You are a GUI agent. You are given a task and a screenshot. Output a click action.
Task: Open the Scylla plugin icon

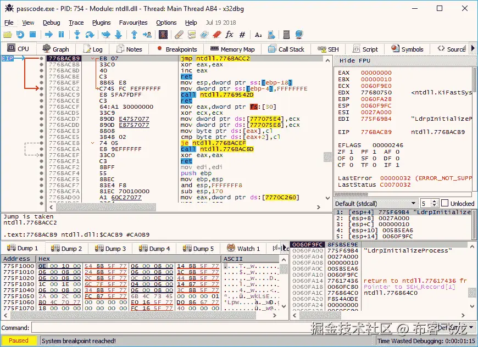point(163,35)
